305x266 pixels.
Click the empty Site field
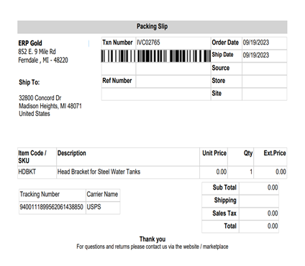[x=264, y=94]
